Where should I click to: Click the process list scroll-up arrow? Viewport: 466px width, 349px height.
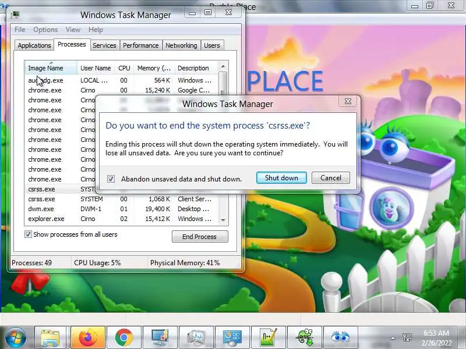click(x=223, y=66)
